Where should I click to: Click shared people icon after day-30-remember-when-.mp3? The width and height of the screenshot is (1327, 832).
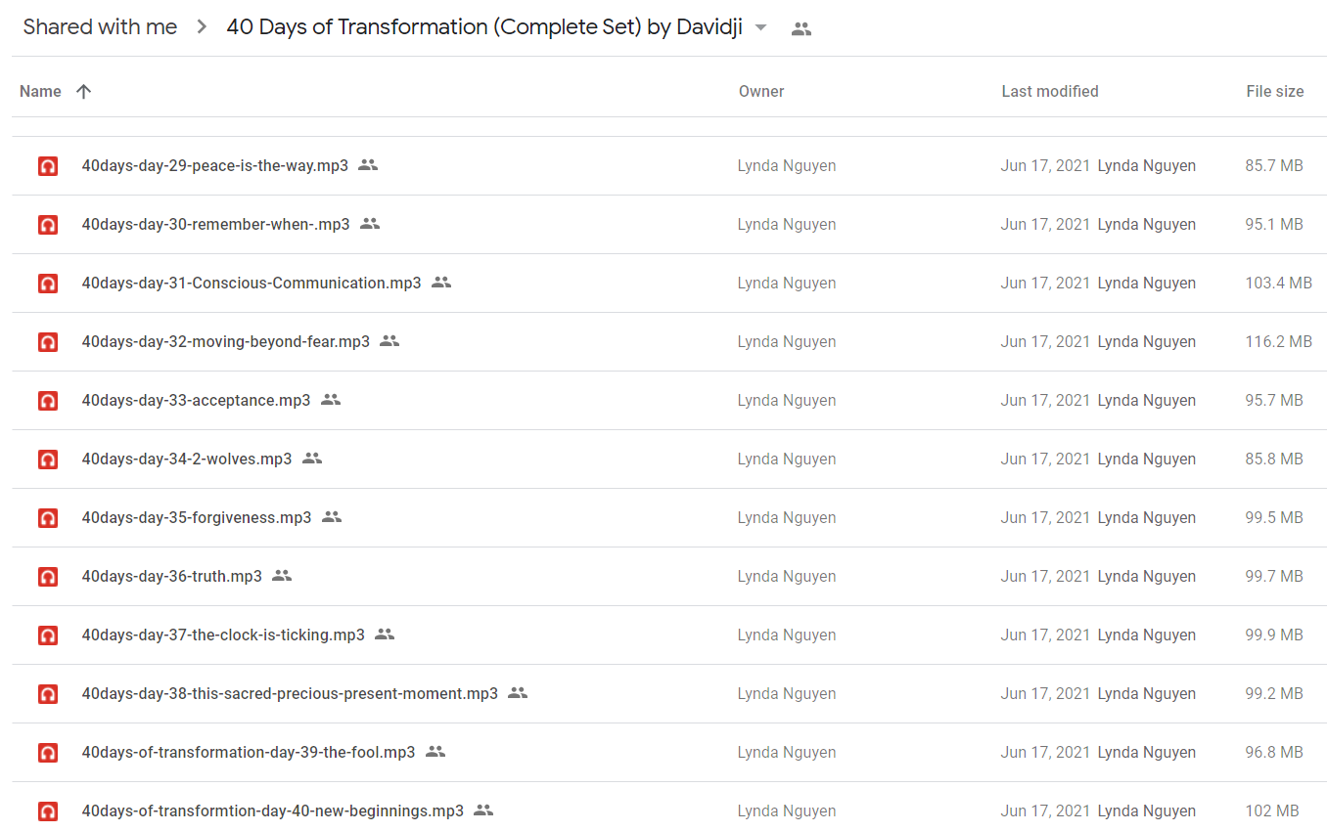(370, 224)
